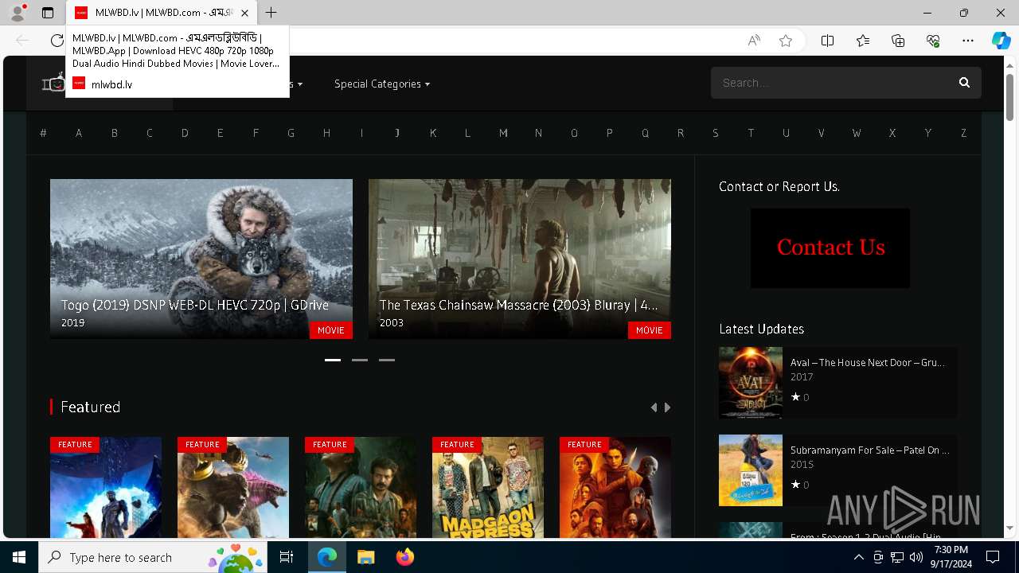The height and width of the screenshot is (573, 1019).
Task: Open Subramanyam For Sale poster thumbnail
Action: pos(751,470)
